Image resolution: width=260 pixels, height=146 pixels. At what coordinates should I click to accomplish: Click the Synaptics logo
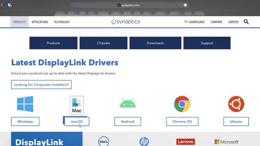tap(126, 21)
